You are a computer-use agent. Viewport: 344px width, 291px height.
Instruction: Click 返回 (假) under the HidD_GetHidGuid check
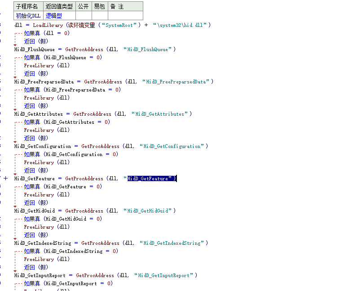[36, 235]
